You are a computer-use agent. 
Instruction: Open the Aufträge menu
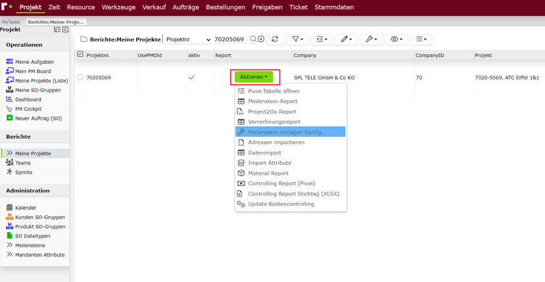(186, 7)
